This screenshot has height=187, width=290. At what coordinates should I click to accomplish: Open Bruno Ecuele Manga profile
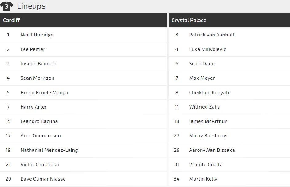click(44, 93)
